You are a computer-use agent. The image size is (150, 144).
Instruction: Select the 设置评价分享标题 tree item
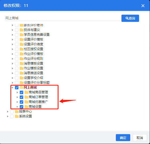coord(37,83)
